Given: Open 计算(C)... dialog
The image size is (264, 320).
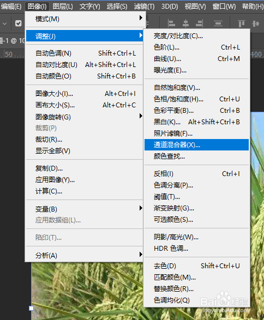Looking at the screenshot, I should pyautogui.click(x=85, y=191).
